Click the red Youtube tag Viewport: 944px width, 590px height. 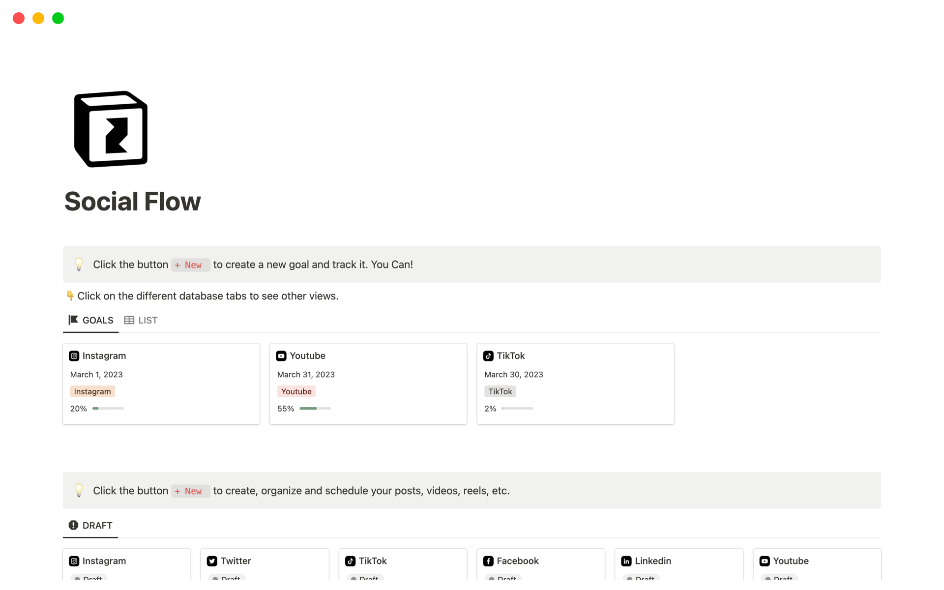296,391
